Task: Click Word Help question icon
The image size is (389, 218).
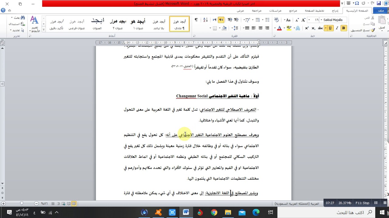Action: pos(3,11)
